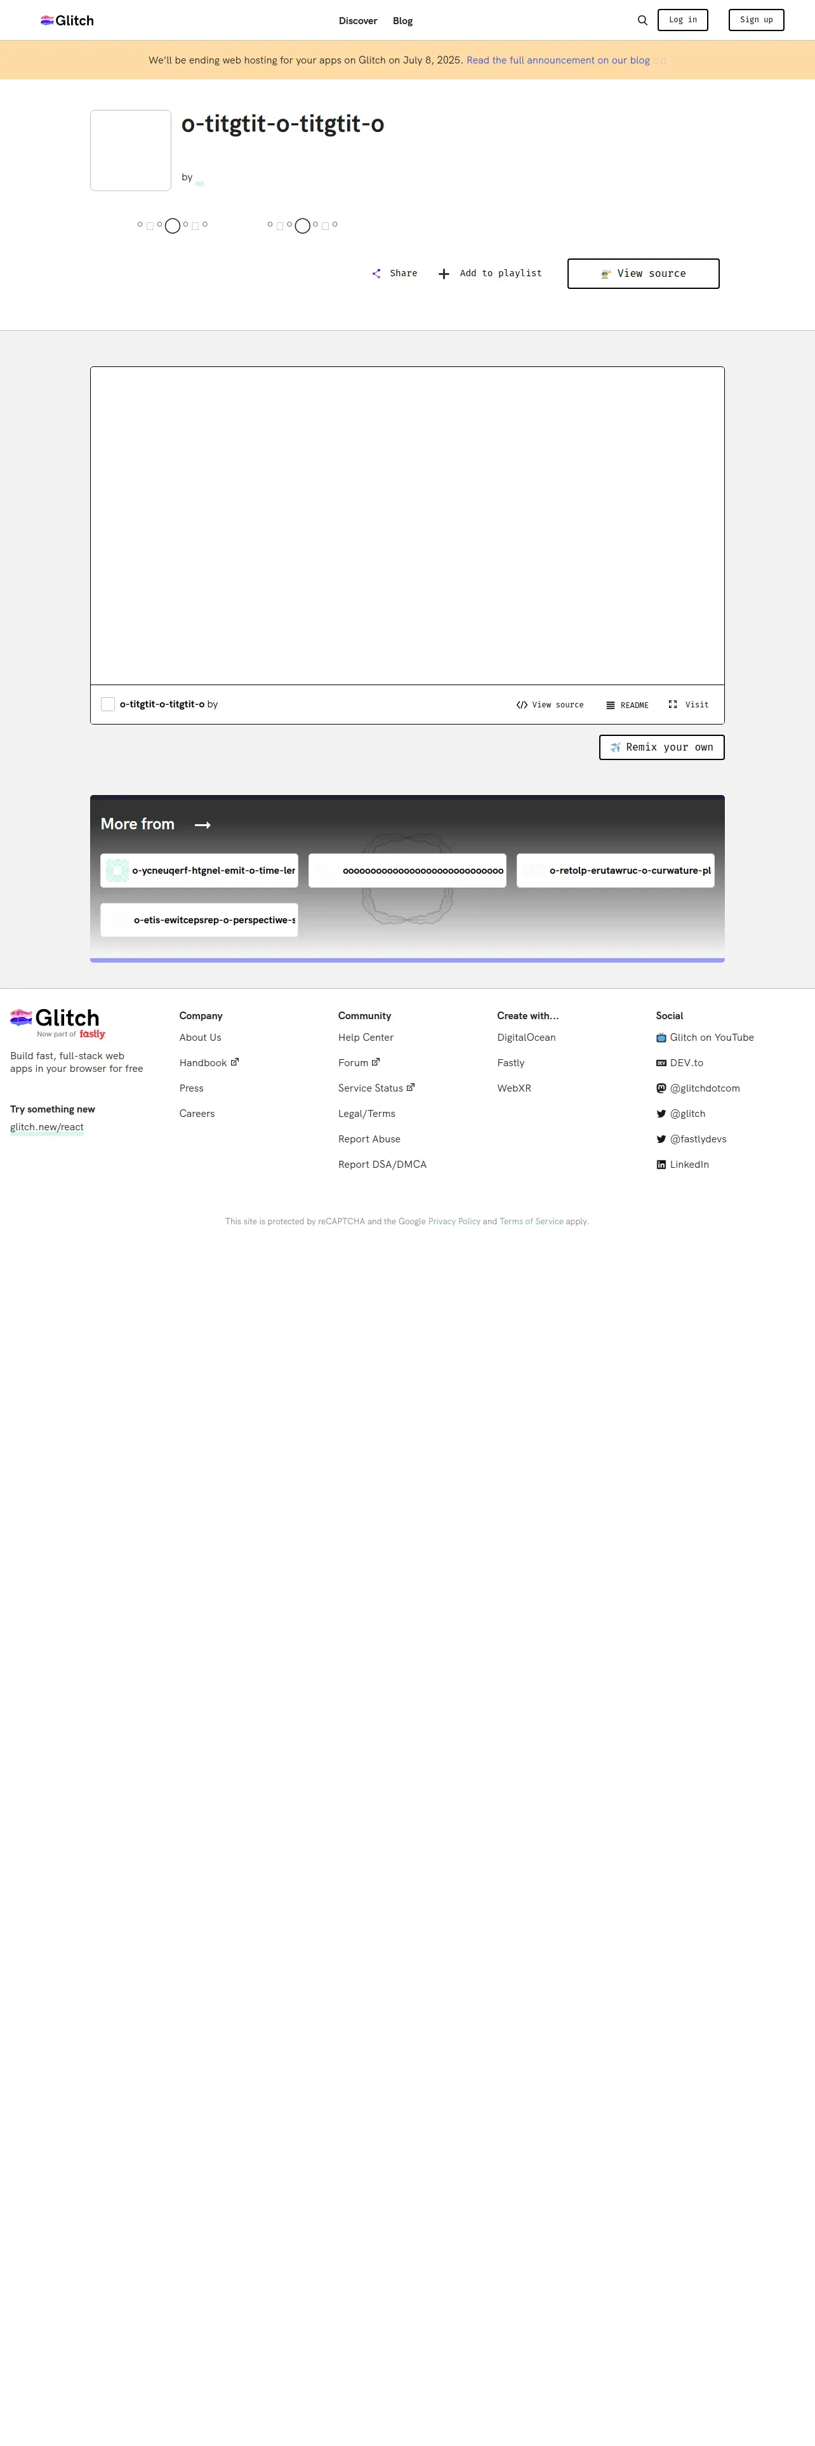
Task: Open DigitalOcean link
Action: click(527, 1038)
